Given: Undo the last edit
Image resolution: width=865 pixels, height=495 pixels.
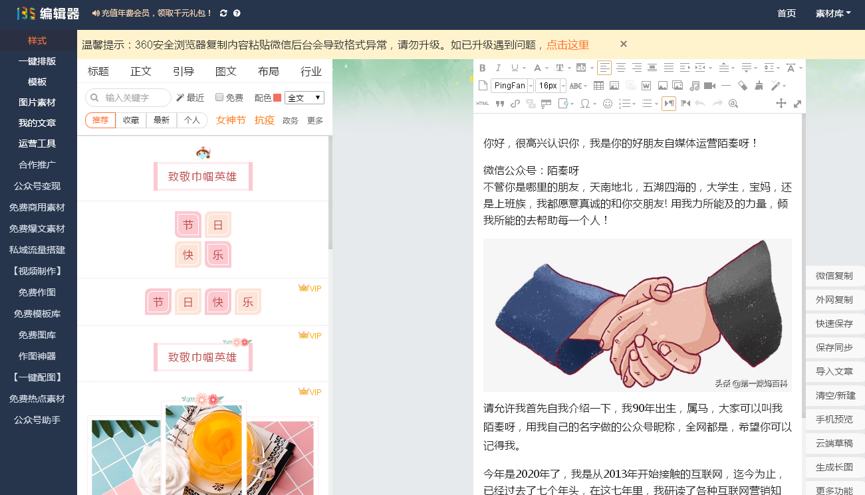Looking at the screenshot, I should [700, 104].
